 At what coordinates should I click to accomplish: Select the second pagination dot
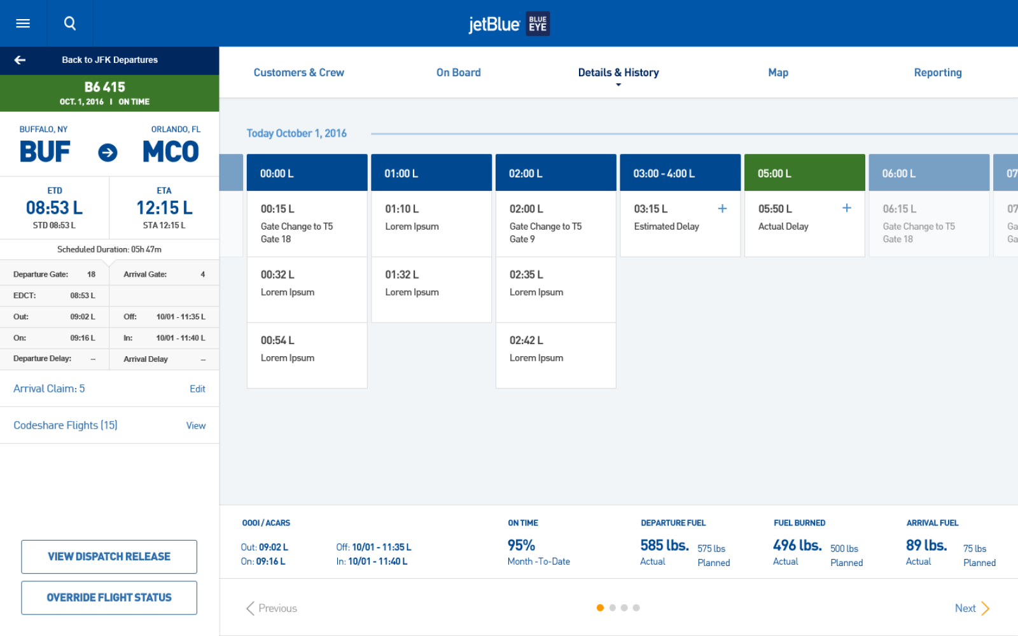coord(612,608)
